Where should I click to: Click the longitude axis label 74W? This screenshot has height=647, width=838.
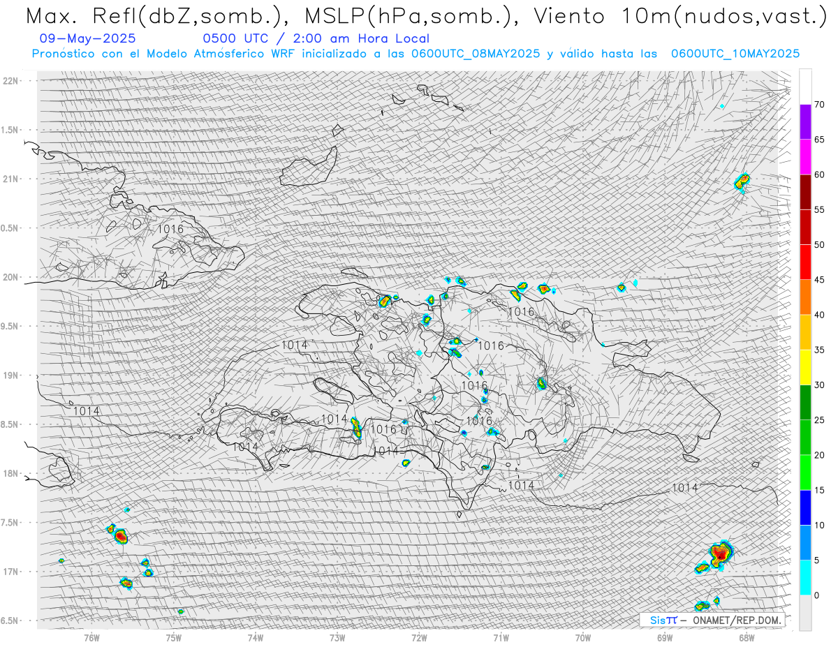(256, 637)
